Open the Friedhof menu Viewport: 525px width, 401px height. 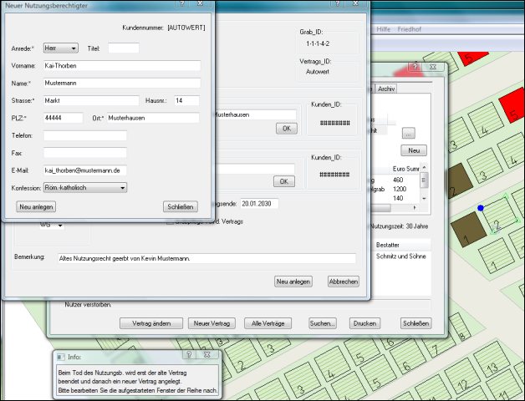[409, 29]
